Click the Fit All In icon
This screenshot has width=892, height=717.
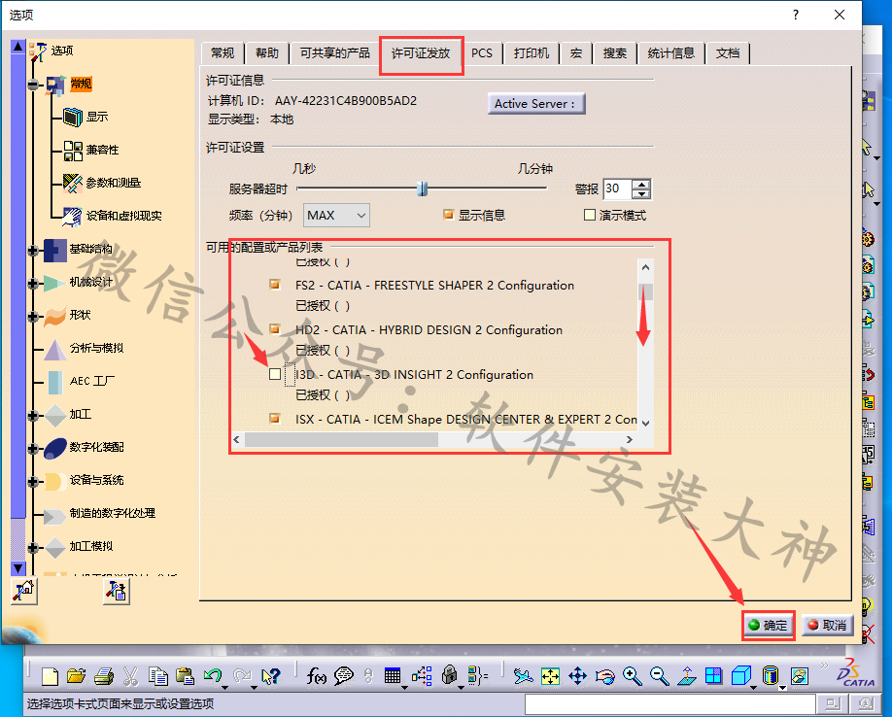550,676
